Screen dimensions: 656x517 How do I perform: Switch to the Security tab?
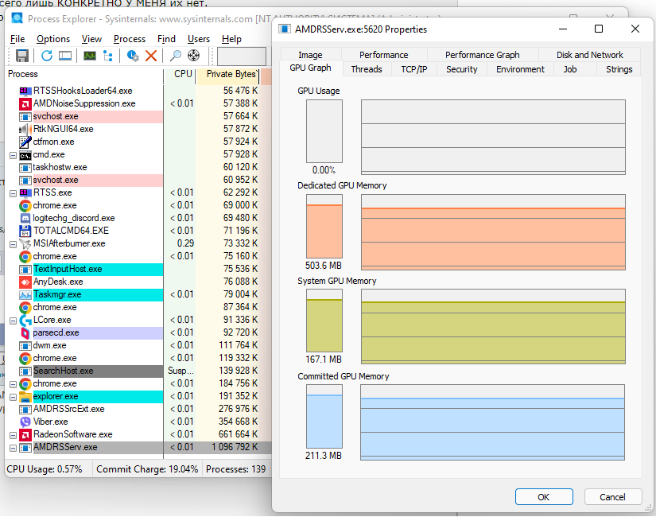click(x=461, y=69)
